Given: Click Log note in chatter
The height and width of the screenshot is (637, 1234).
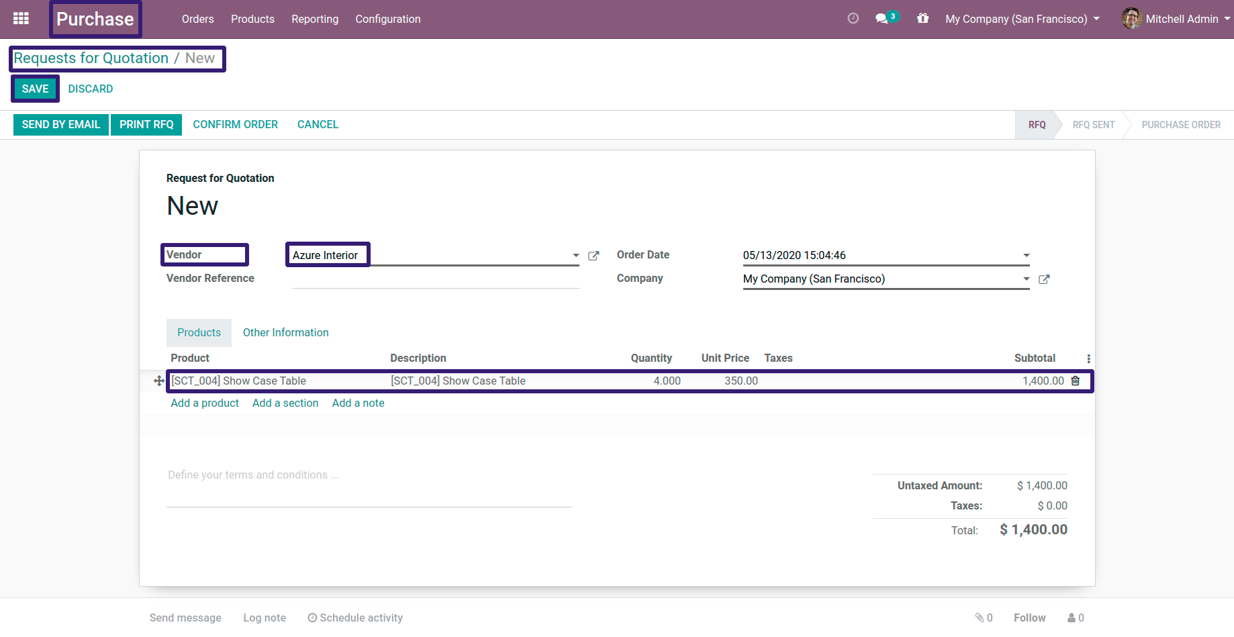Looking at the screenshot, I should [x=265, y=618].
